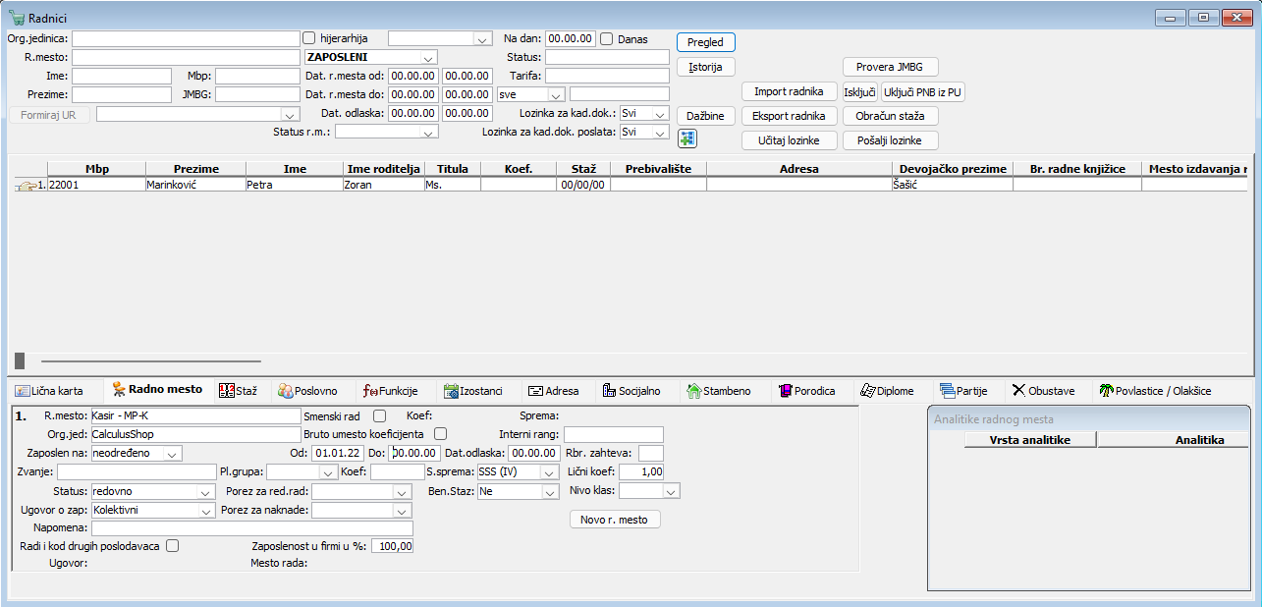This screenshot has height=607, width=1262.
Task: Open the S.sprema SSS (IV) dropdown
Action: click(550, 472)
